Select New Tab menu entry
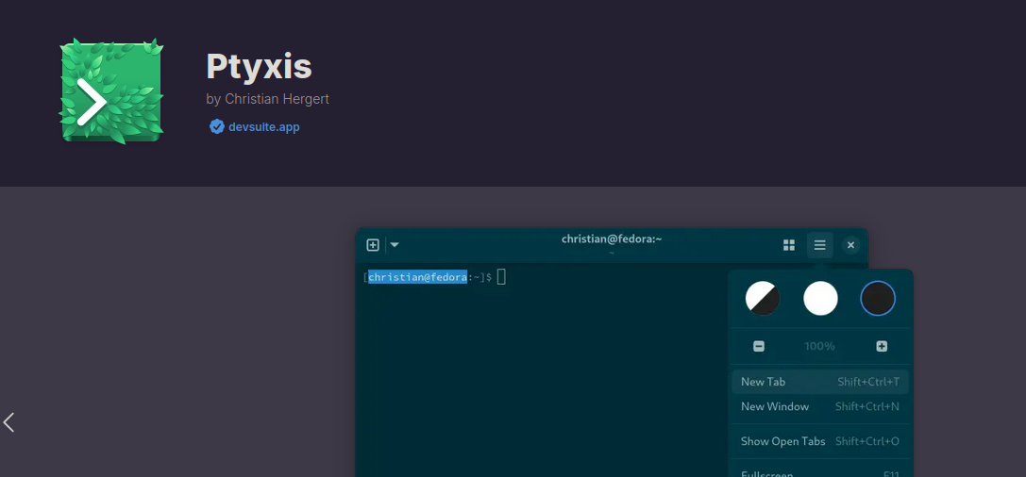The width and height of the screenshot is (1026, 477). 820,382
